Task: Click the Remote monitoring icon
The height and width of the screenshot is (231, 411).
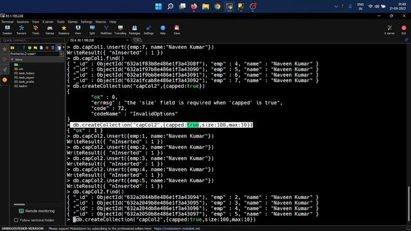Action: pyautogui.click(x=21, y=211)
